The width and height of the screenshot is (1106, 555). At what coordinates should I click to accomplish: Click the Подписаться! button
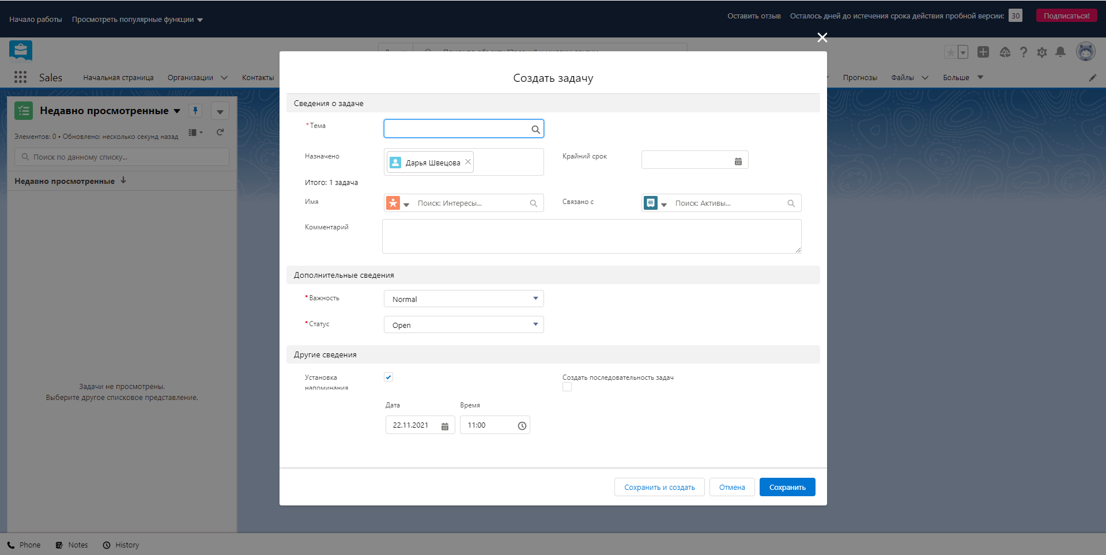pyautogui.click(x=1066, y=16)
